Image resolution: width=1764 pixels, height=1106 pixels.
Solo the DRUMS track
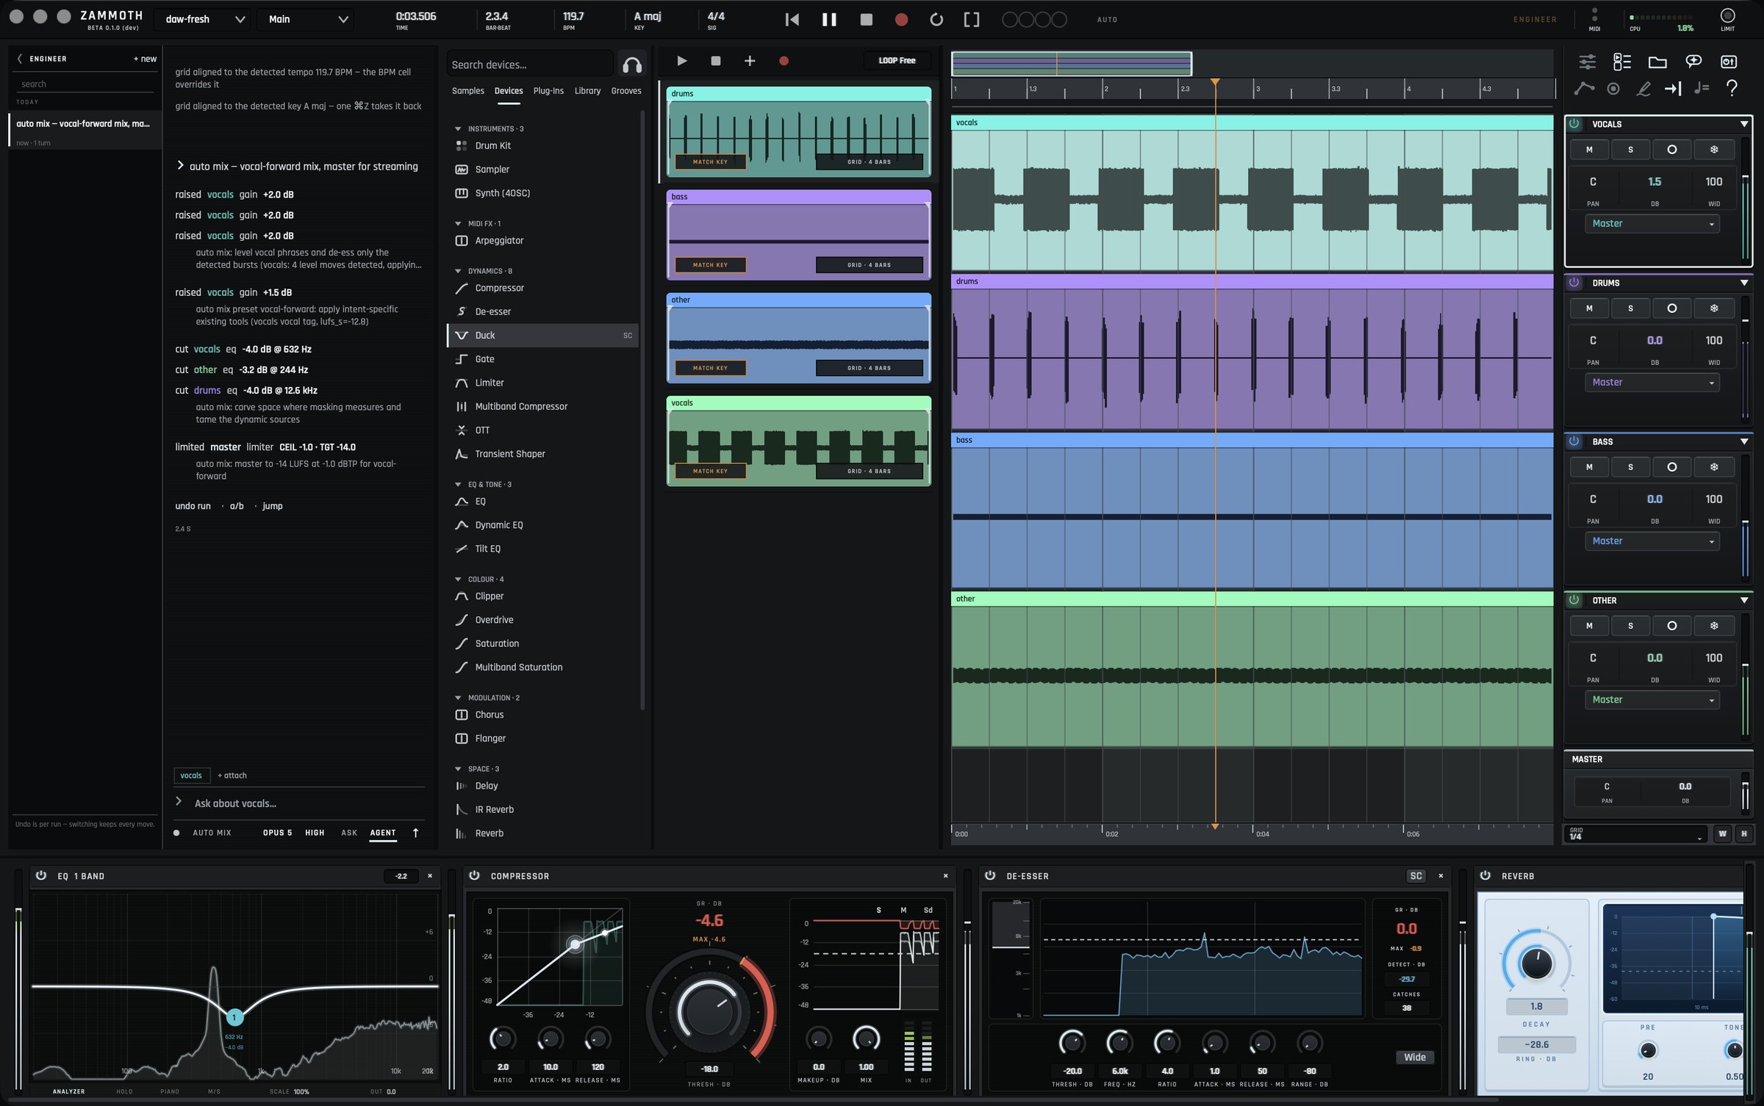point(1630,308)
